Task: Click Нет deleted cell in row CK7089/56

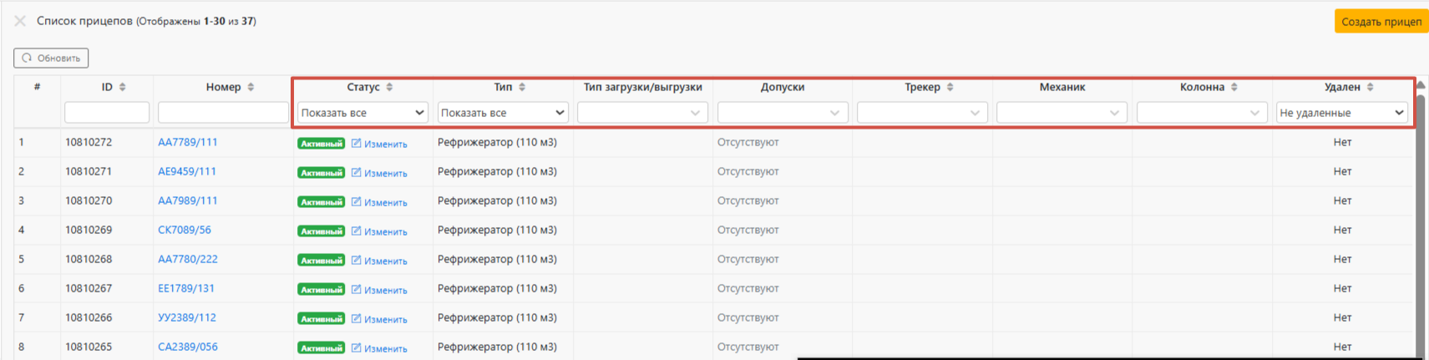Action: (x=1342, y=230)
